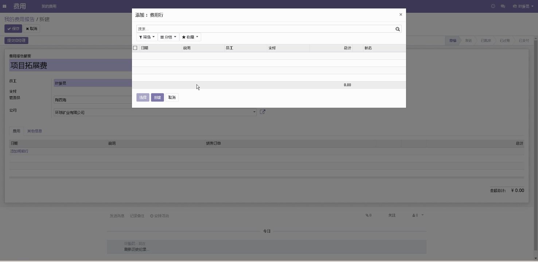Click the search magnifier icon in dialog
Image resolution: width=538 pixels, height=262 pixels.
398,29
